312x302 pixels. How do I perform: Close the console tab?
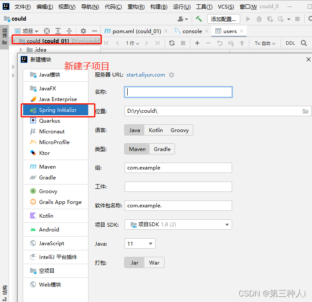[207, 31]
